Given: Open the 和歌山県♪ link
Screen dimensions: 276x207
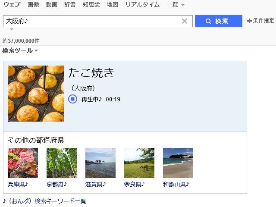Looking at the screenshot, I should coord(176,184).
